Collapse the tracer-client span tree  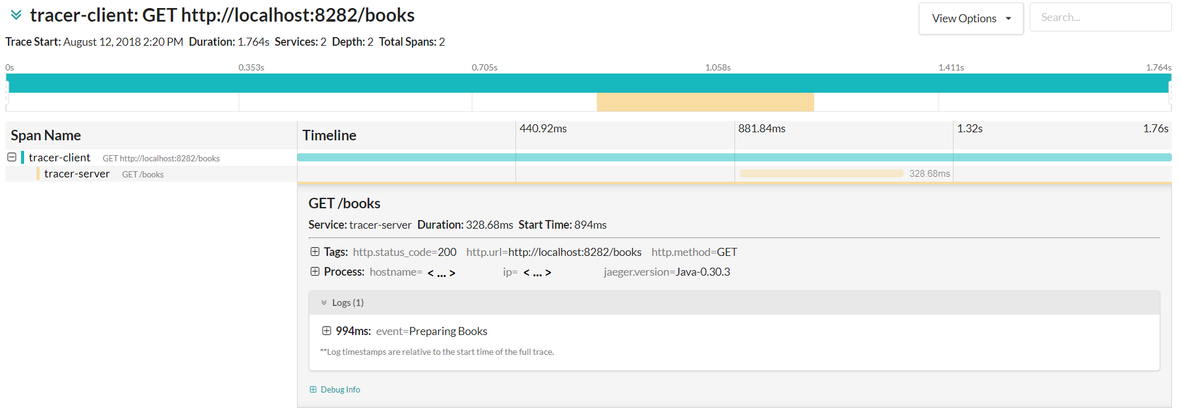point(12,157)
